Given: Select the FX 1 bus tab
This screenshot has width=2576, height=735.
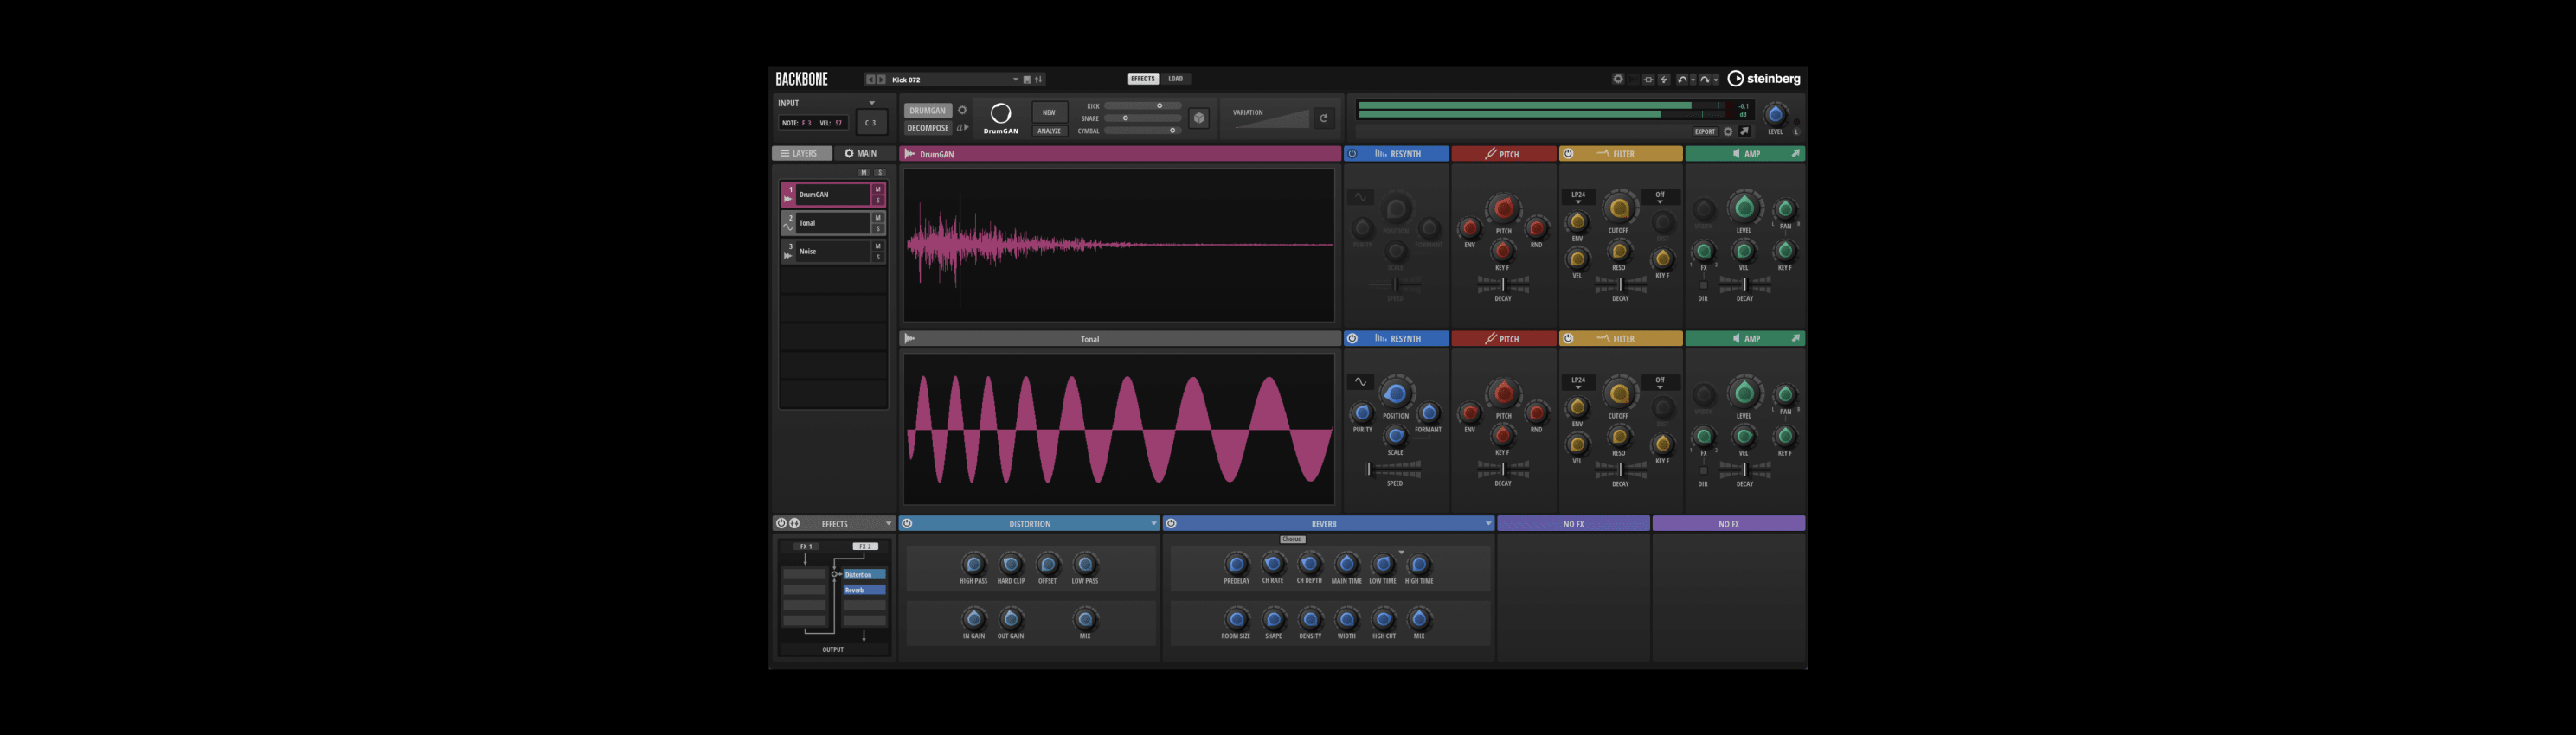Looking at the screenshot, I should coord(807,547).
